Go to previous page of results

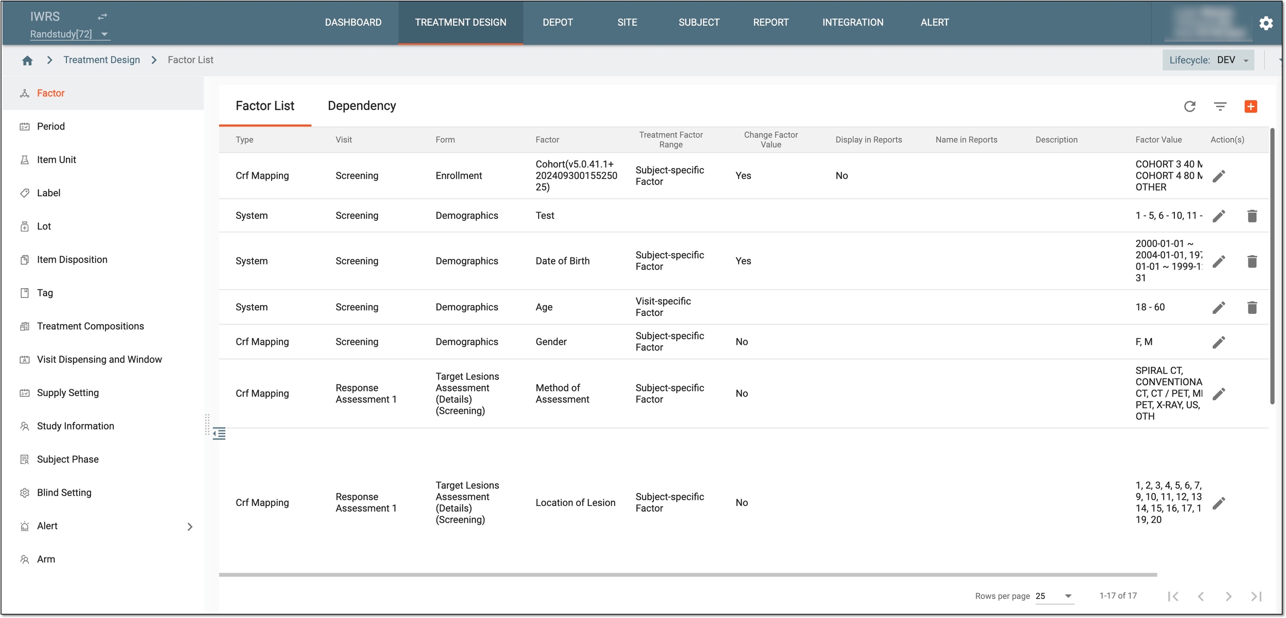1201,596
